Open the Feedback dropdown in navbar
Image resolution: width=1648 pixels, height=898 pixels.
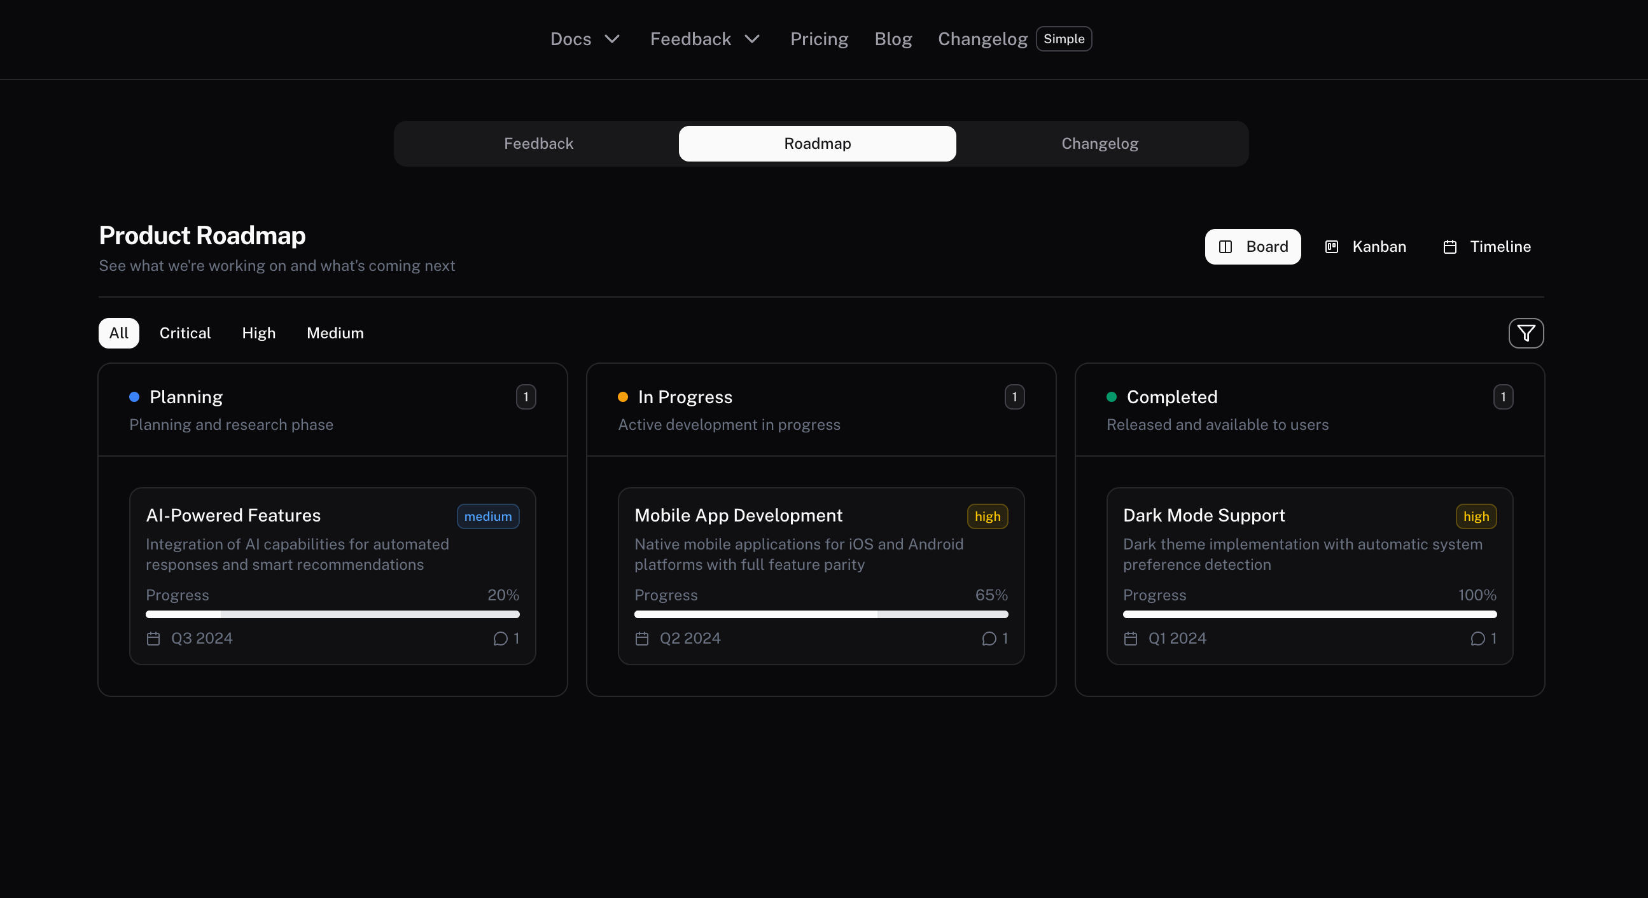pyautogui.click(x=704, y=39)
